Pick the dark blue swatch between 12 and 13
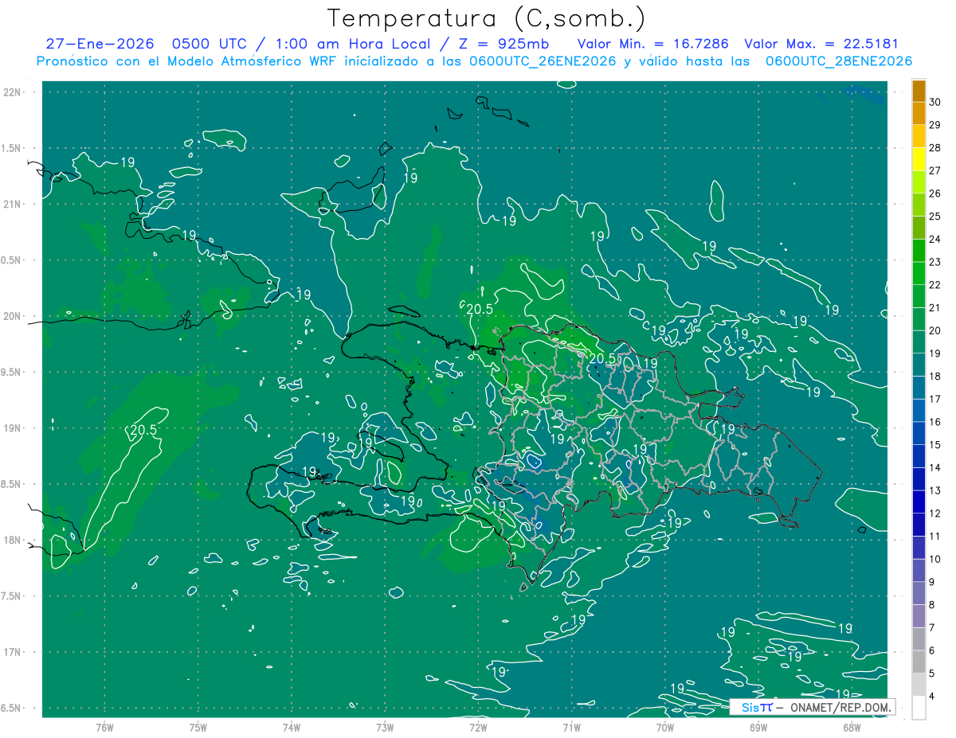The width and height of the screenshot is (956, 738). pyautogui.click(x=919, y=502)
